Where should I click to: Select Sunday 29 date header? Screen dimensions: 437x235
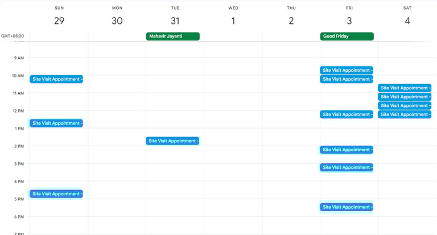tap(59, 21)
